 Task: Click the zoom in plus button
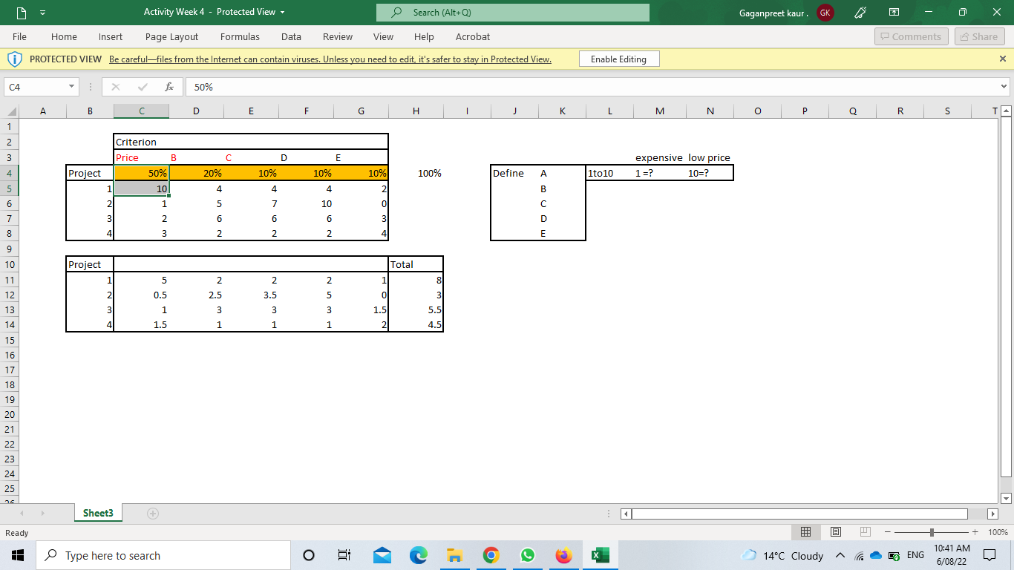point(975,532)
